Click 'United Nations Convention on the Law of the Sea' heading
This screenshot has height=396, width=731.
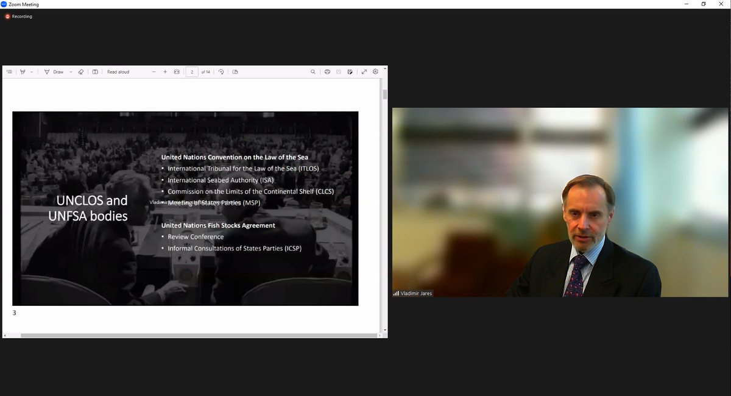(235, 157)
